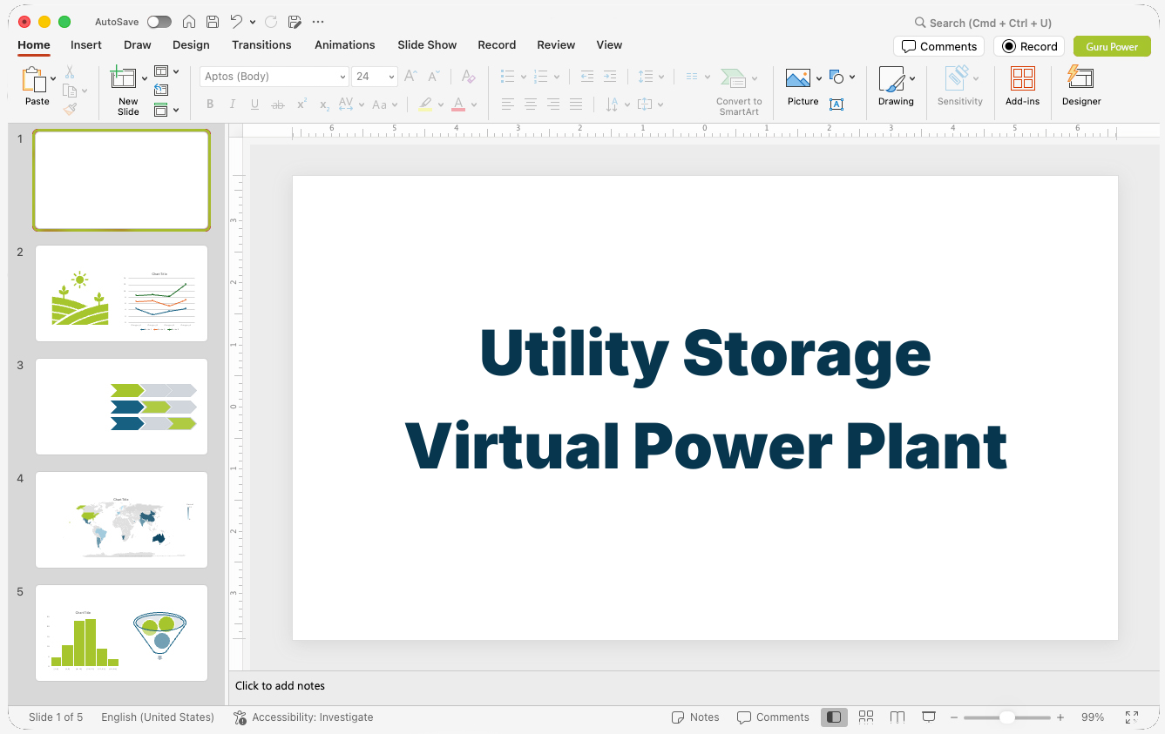Image resolution: width=1165 pixels, height=734 pixels.
Task: Click the Section icon
Action: 161,110
